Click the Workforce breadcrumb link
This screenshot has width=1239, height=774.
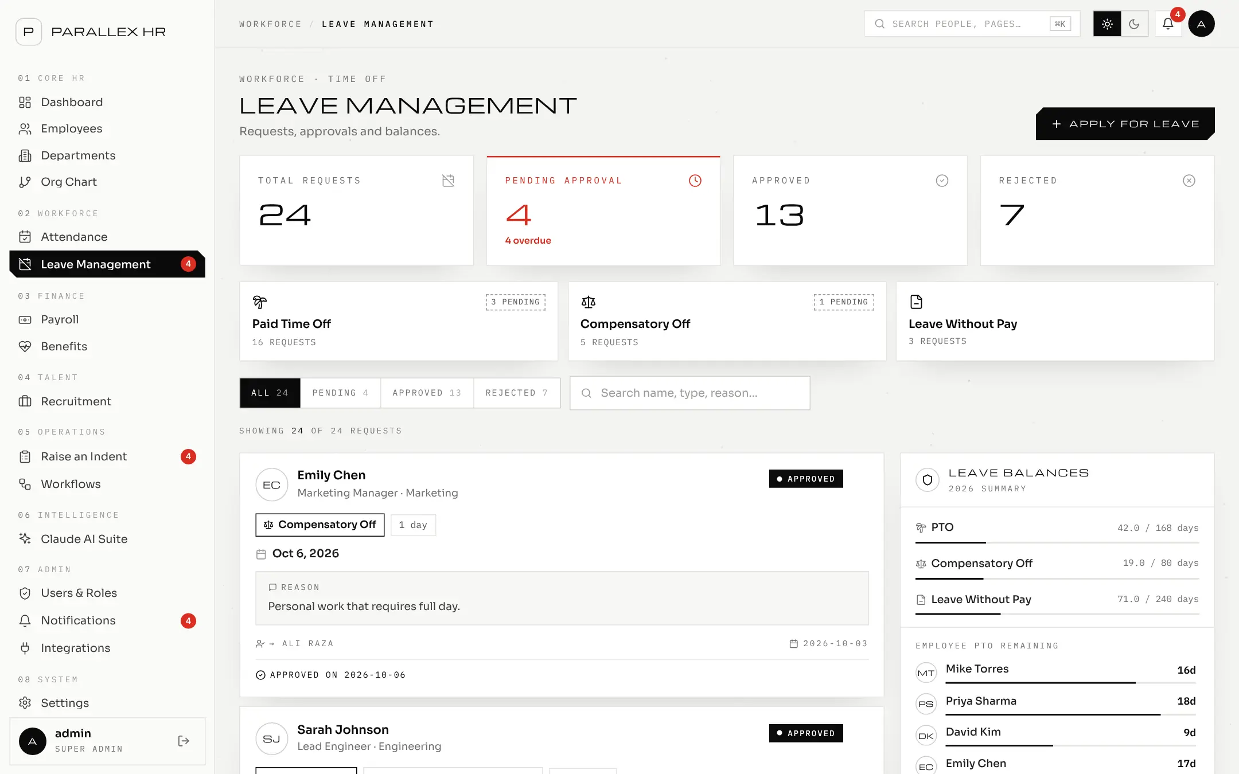[270, 24]
